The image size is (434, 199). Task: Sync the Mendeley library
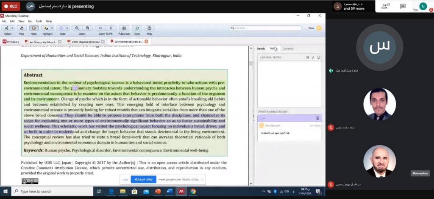coord(137,28)
